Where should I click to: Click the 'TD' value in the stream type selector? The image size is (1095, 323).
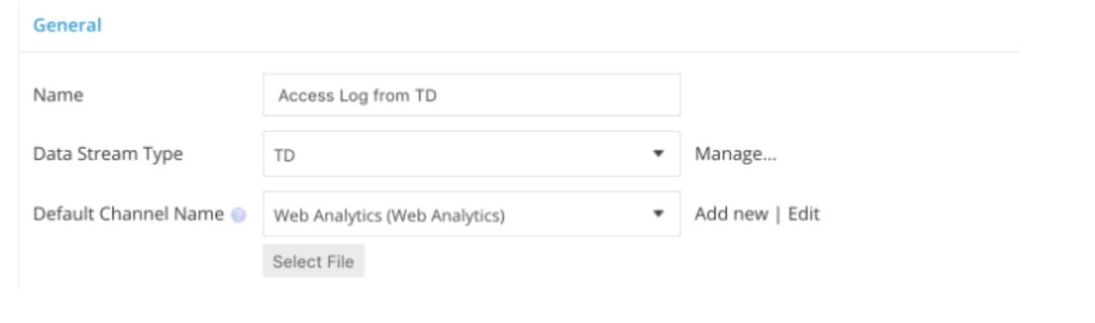[284, 155]
